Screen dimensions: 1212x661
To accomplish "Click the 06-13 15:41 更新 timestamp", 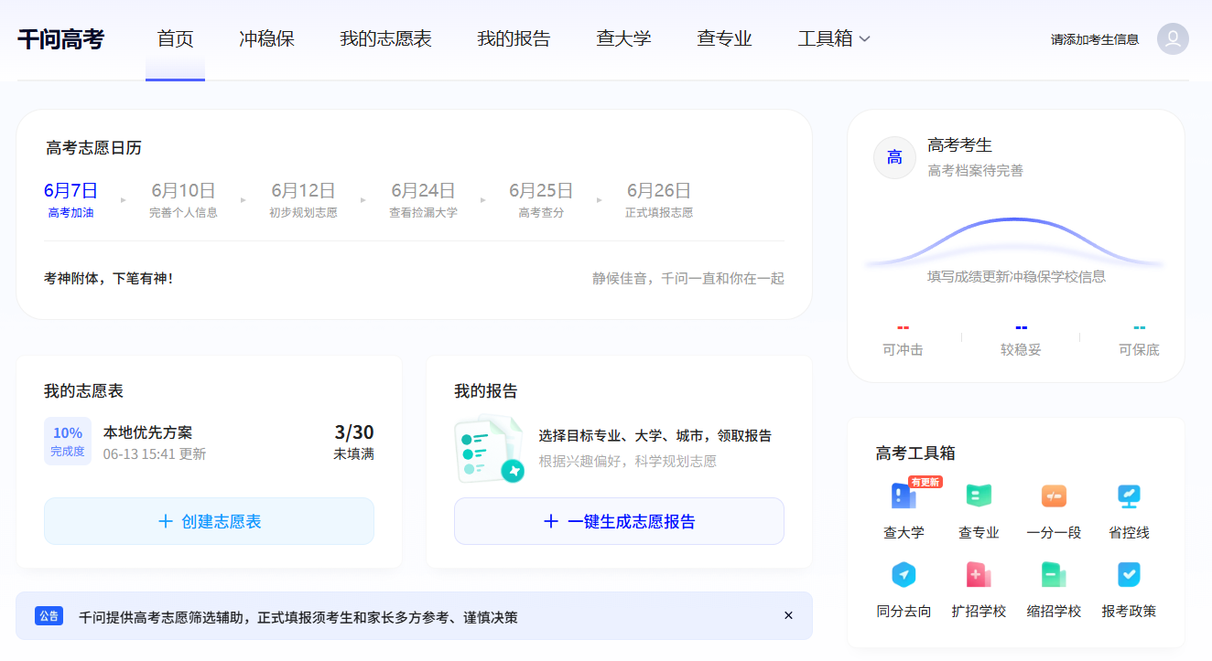I will tap(155, 454).
